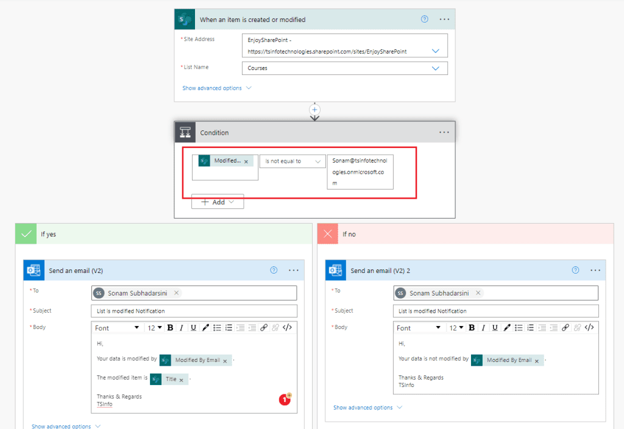Insert link in the If yes email body
Viewport: 624px width, 429px height.
coord(264,327)
